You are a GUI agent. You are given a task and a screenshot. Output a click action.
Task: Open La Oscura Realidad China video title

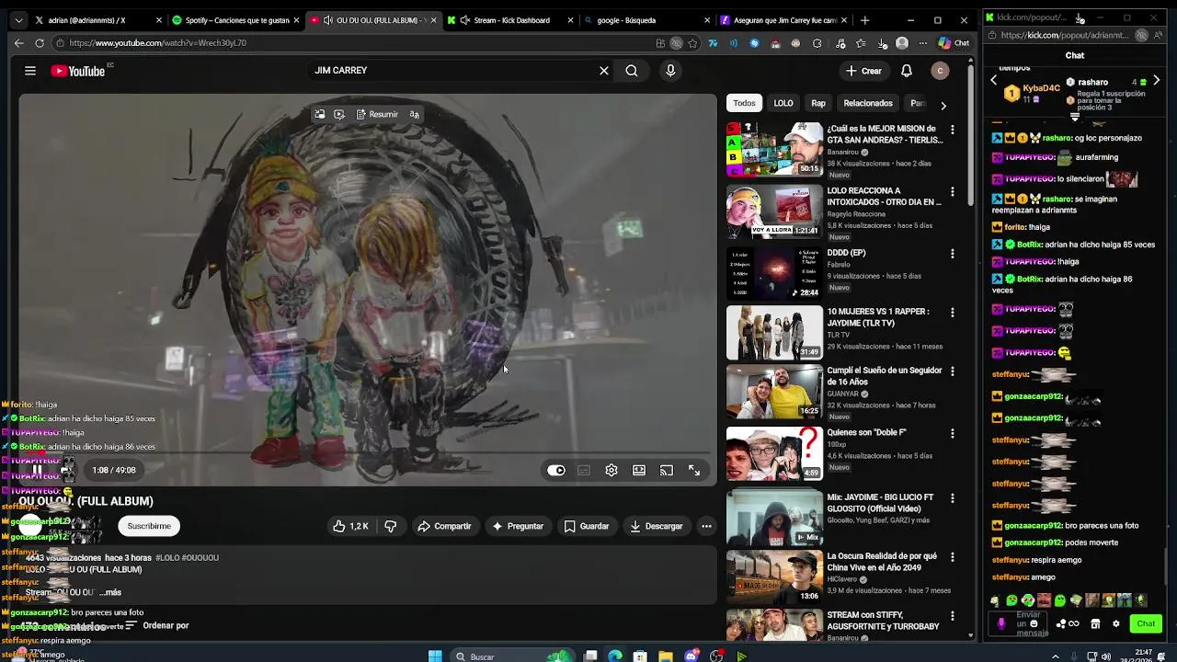tap(882, 562)
